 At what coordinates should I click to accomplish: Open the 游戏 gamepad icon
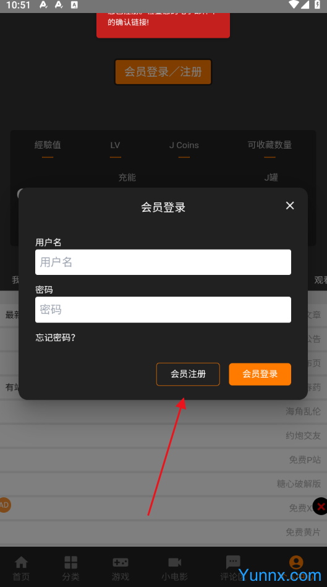pos(121,562)
